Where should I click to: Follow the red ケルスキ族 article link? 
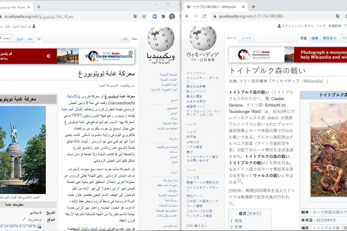255,118
